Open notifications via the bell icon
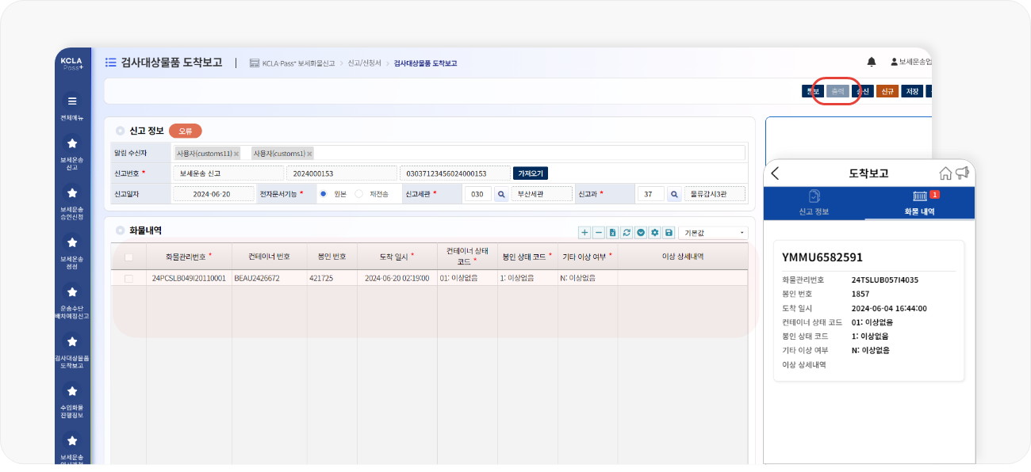The width and height of the screenshot is (1031, 472). click(x=871, y=61)
